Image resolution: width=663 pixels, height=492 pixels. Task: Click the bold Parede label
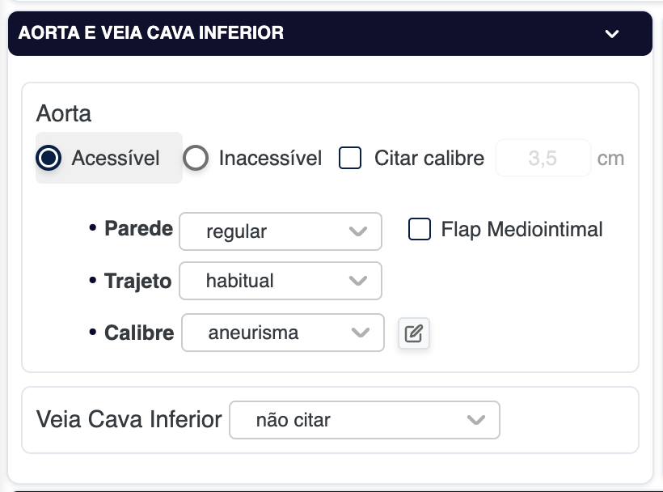[138, 229]
